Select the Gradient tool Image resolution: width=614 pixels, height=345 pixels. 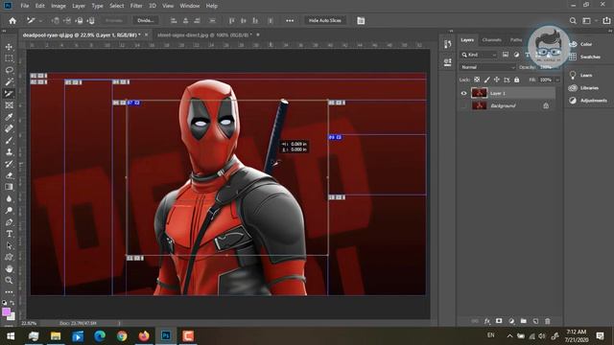[9, 187]
